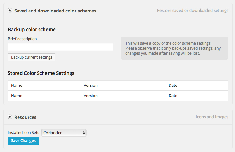Click the Coriander dropdown stepper arrows
The image size is (235, 152).
tap(84, 133)
